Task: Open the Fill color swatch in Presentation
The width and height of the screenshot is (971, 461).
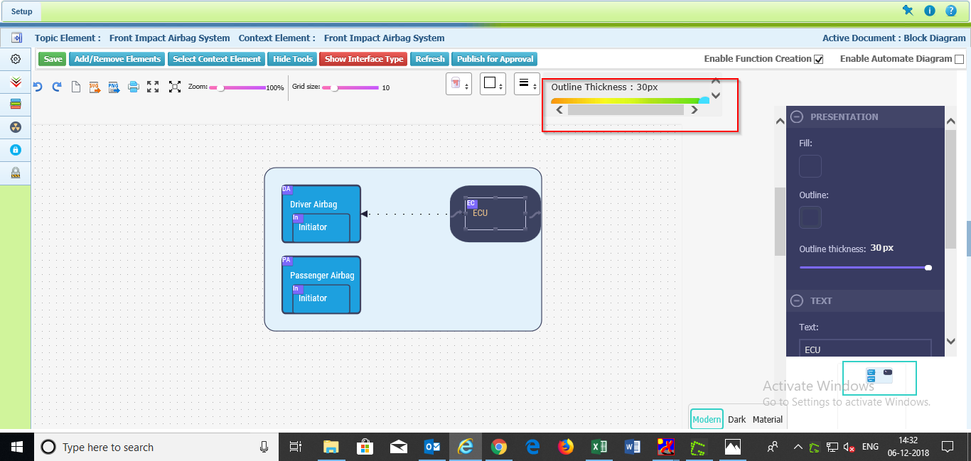Action: coord(810,166)
